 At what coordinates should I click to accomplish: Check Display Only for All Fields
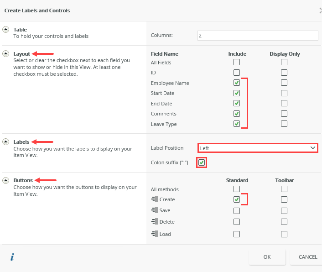pyautogui.click(x=284, y=62)
